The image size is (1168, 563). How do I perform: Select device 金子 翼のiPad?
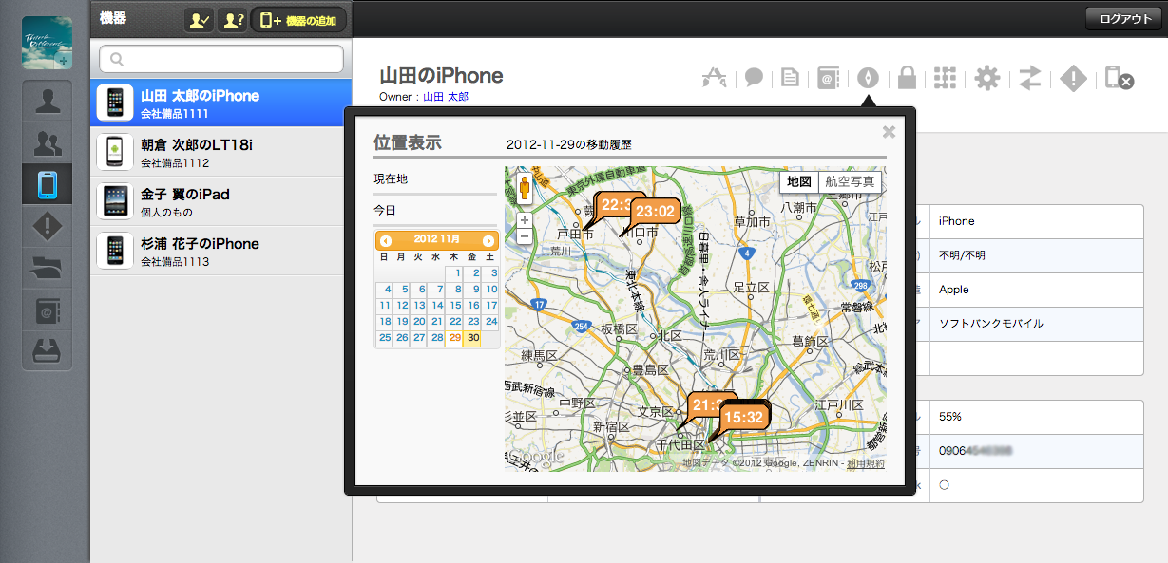click(x=221, y=201)
